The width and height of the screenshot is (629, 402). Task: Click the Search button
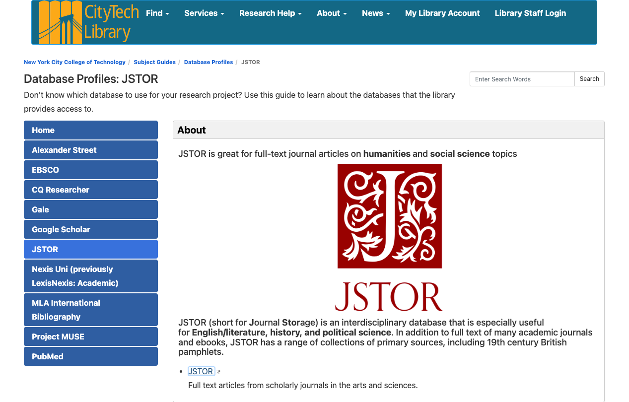point(589,79)
